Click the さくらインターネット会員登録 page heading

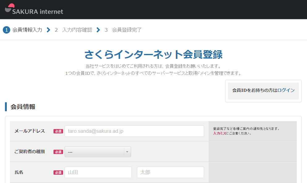pos(153,55)
